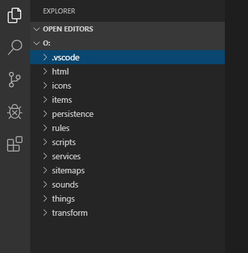Expand the html folder chevron

(45, 71)
